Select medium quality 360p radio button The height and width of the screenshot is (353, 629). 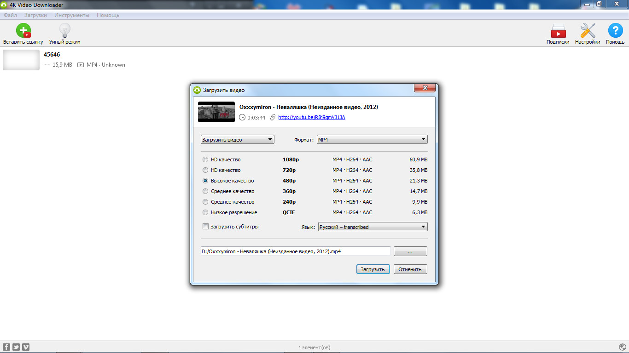205,191
